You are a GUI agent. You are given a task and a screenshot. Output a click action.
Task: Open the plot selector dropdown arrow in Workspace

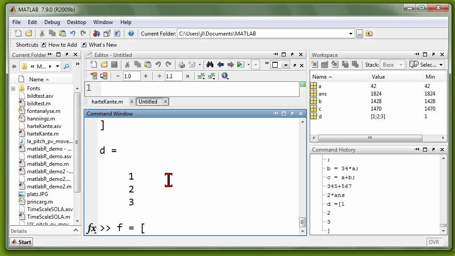pos(441,65)
